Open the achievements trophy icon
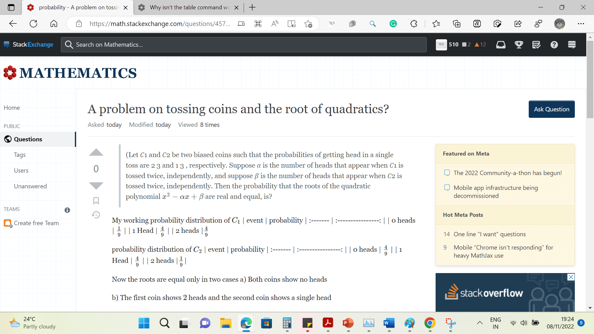The image size is (594, 334). point(519,45)
